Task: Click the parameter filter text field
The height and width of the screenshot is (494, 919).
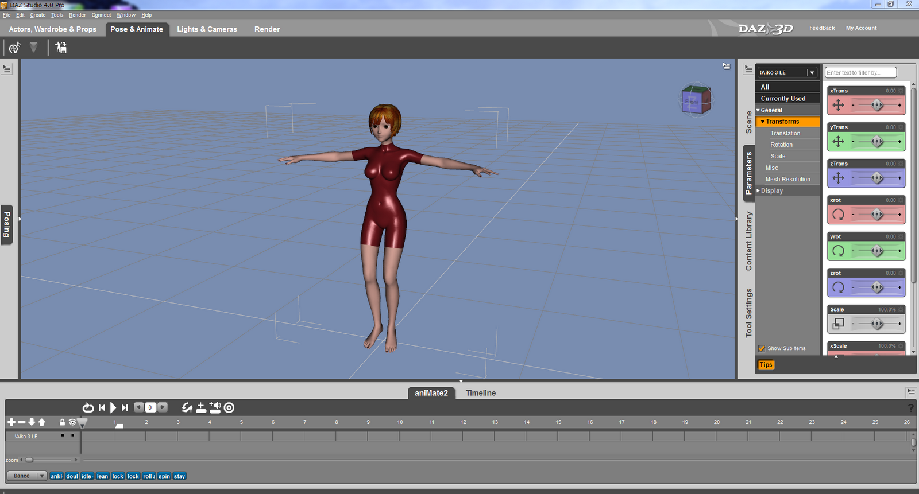Action: click(860, 73)
